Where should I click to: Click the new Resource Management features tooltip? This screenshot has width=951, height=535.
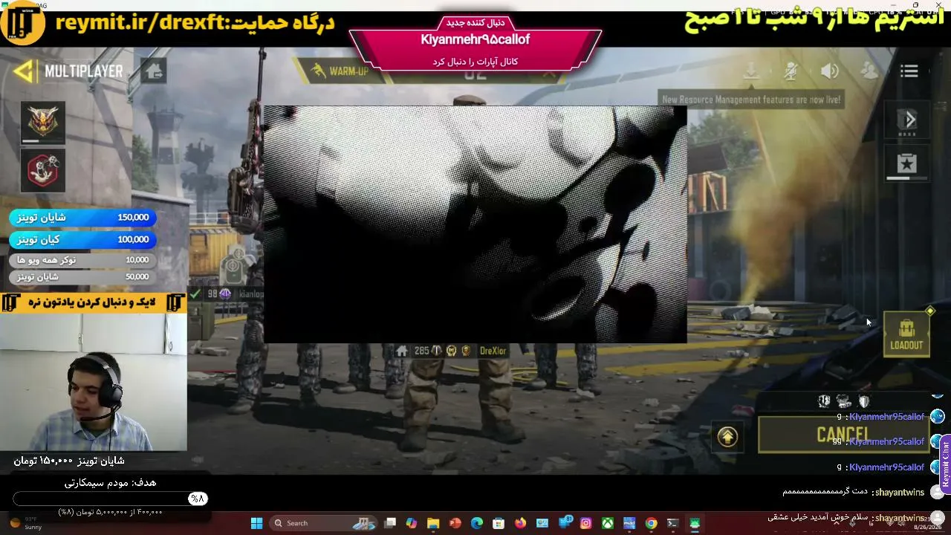pyautogui.click(x=751, y=100)
